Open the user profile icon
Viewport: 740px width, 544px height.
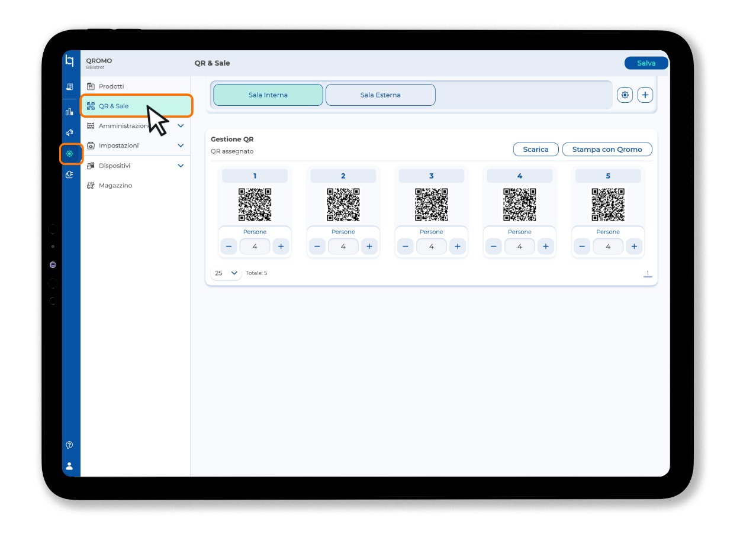tap(69, 466)
